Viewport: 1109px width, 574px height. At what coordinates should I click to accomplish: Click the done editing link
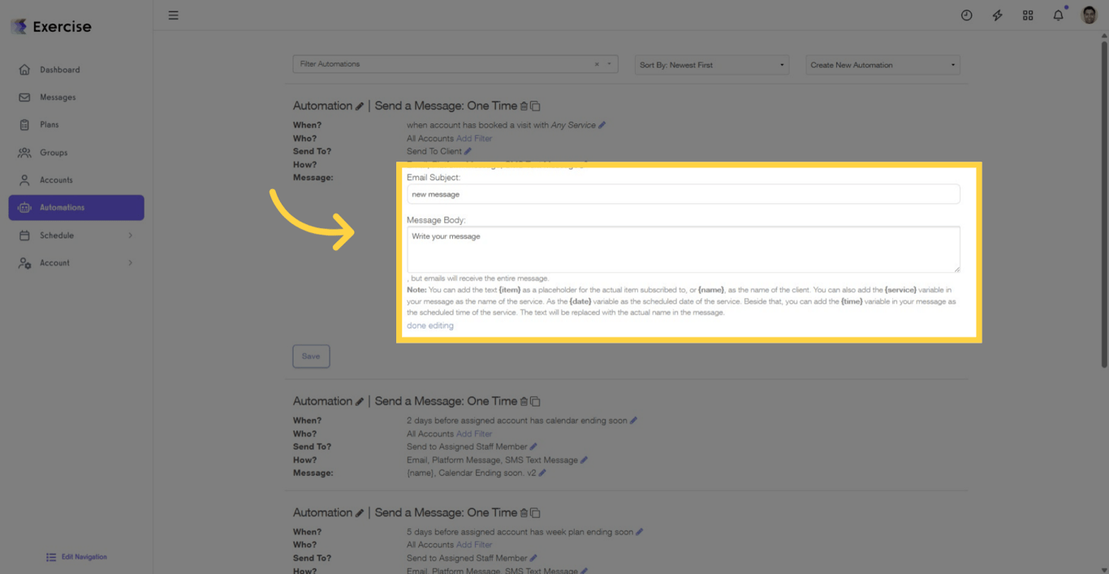(x=430, y=326)
